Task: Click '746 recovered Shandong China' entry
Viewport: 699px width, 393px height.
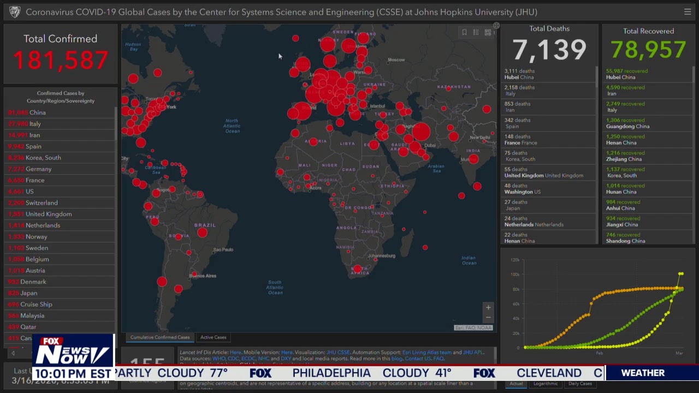Action: [x=648, y=238]
